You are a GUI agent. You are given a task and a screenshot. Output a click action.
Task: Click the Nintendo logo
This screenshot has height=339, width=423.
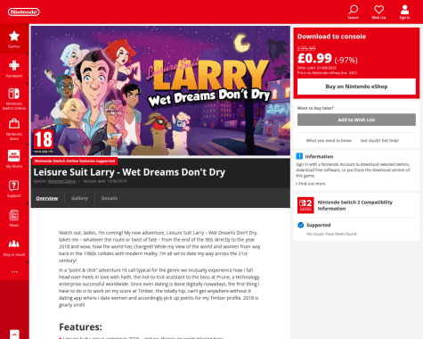pyautogui.click(x=24, y=12)
